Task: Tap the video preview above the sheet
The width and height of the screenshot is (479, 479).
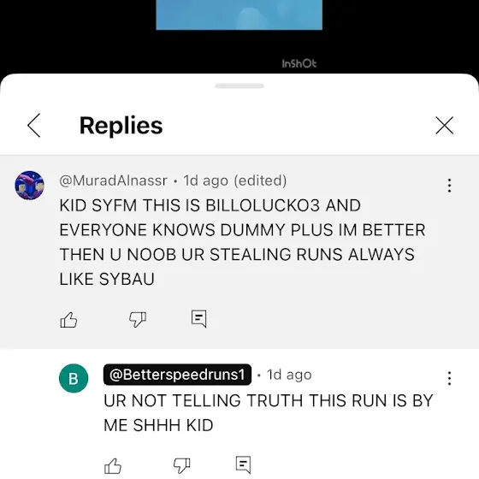Action: [x=239, y=15]
